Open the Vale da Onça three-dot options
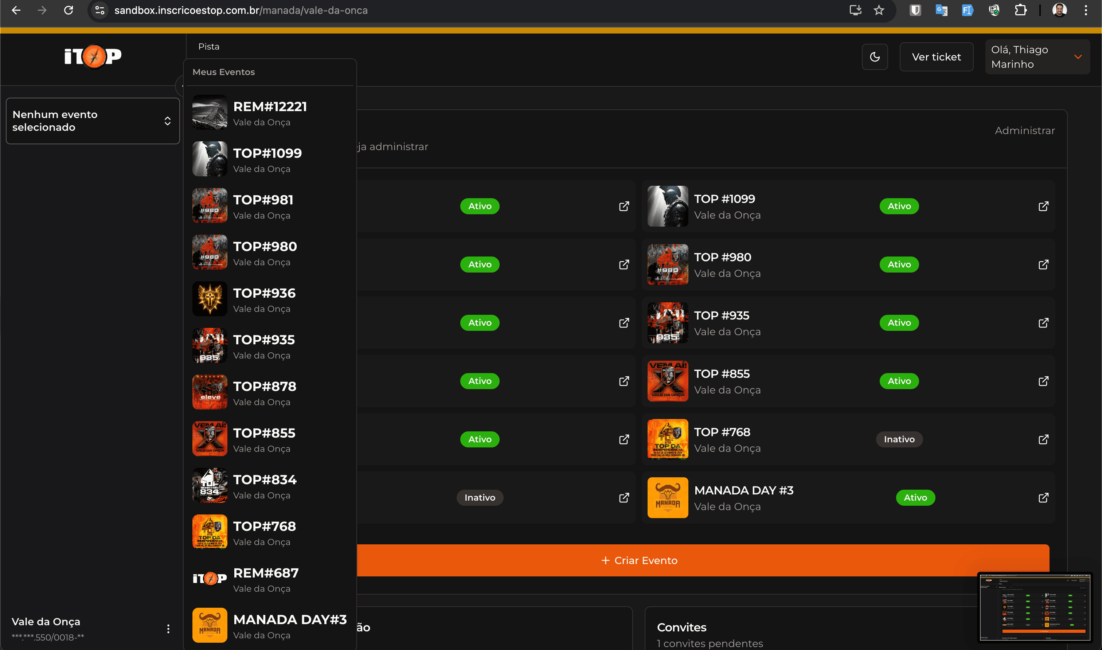The height and width of the screenshot is (650, 1102). [x=168, y=629]
